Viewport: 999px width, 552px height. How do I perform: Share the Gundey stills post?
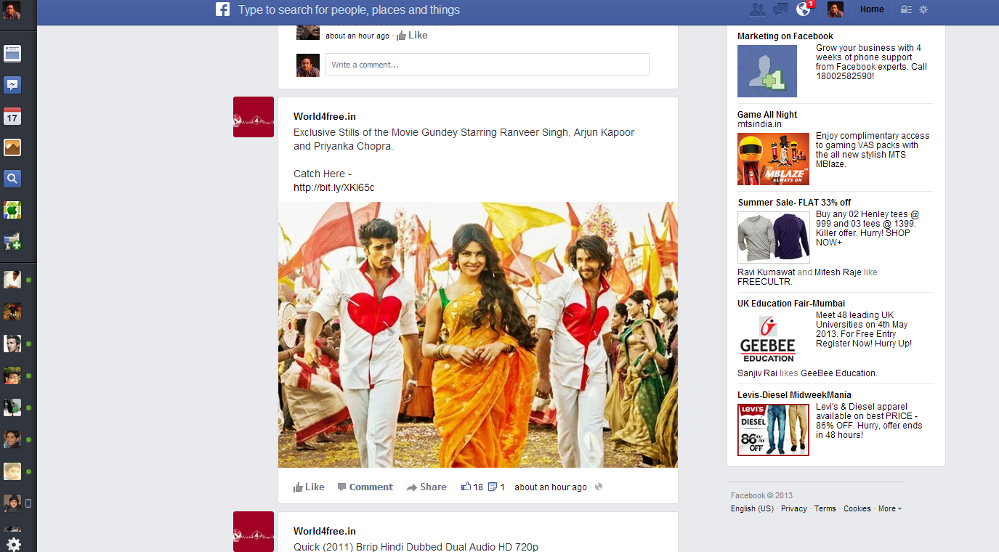click(426, 487)
